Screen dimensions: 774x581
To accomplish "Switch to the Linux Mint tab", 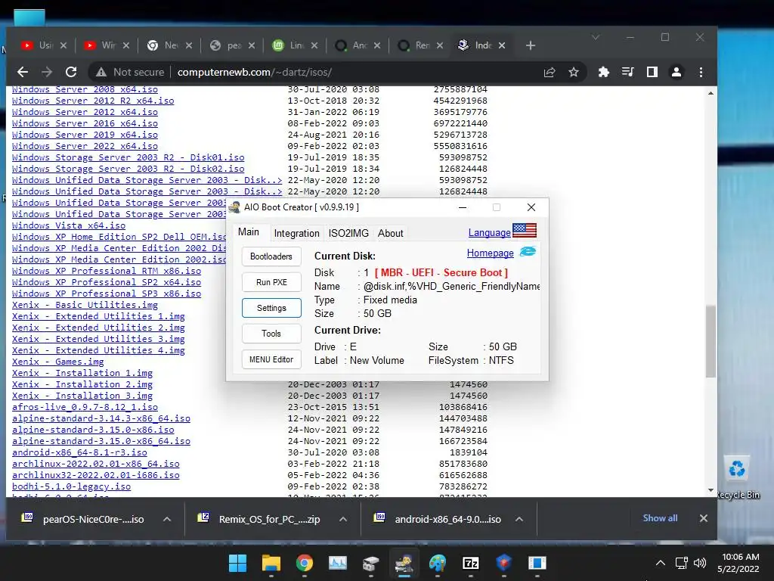I will point(296,45).
